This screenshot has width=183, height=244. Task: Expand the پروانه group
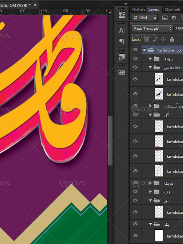click(x=150, y=59)
